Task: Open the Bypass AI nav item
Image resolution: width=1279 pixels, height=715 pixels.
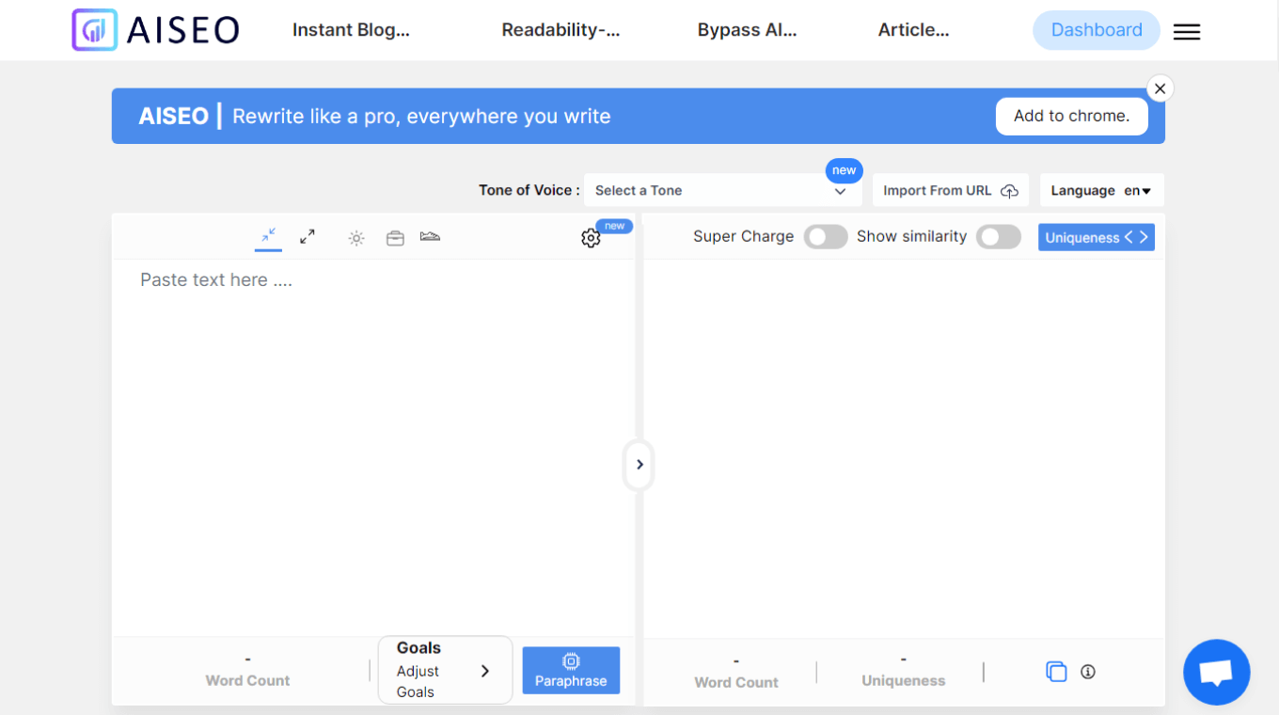Action: point(747,30)
